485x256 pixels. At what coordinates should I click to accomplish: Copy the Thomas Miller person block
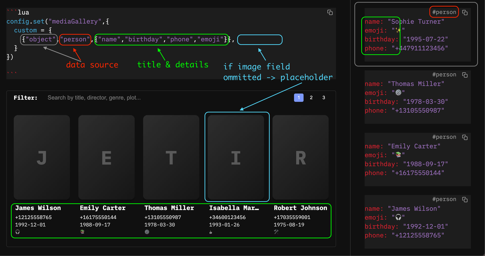tap(465, 75)
